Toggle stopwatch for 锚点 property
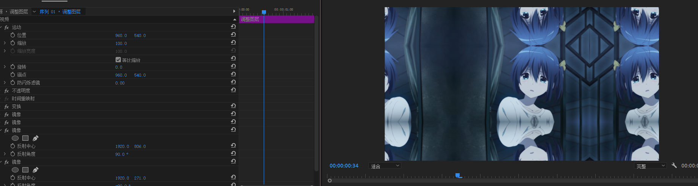The width and height of the screenshot is (698, 186). click(x=13, y=75)
